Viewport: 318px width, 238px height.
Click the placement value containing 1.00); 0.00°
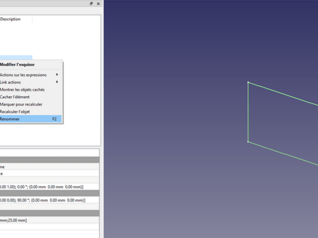[x=42, y=186]
